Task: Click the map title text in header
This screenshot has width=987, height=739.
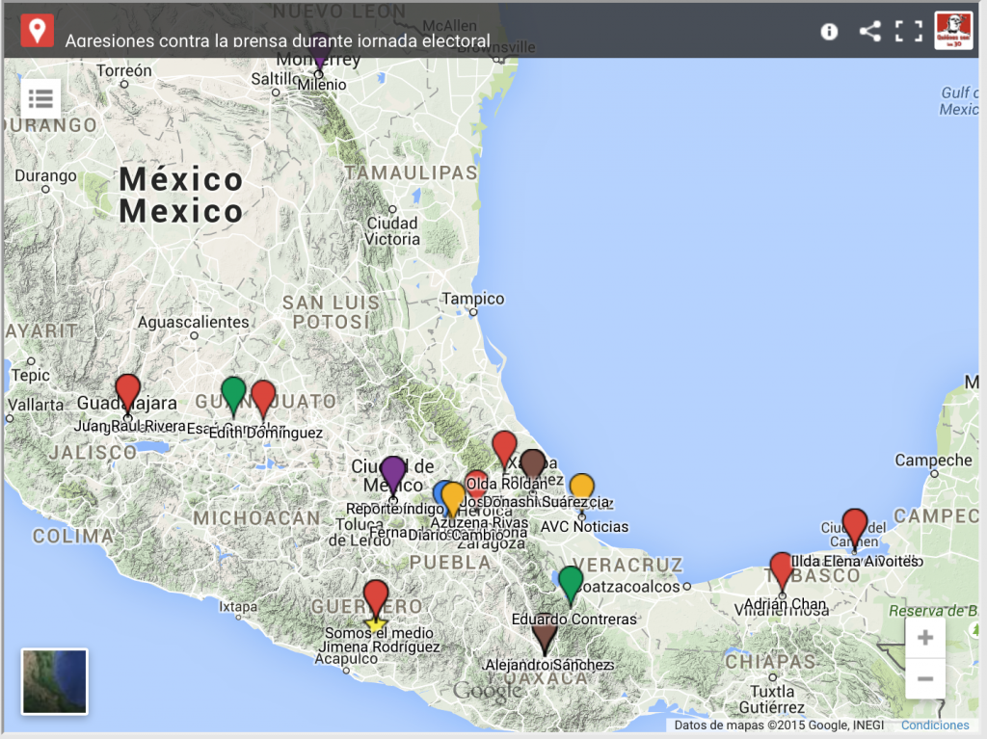Action: point(278,41)
